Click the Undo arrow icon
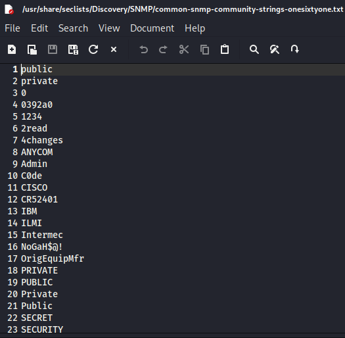The image size is (345, 338). [x=144, y=49]
